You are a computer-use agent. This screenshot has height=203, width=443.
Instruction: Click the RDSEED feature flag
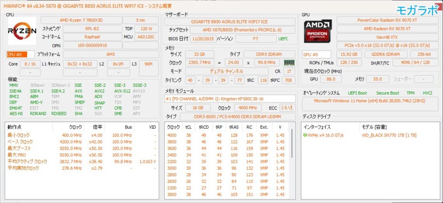(59, 114)
